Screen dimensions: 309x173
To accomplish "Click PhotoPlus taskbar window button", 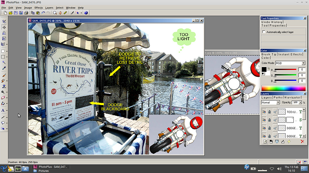I will pyautogui.click(x=51, y=167).
